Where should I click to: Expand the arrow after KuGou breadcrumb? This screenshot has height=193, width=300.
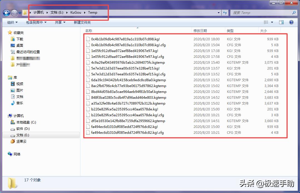[x=85, y=13]
